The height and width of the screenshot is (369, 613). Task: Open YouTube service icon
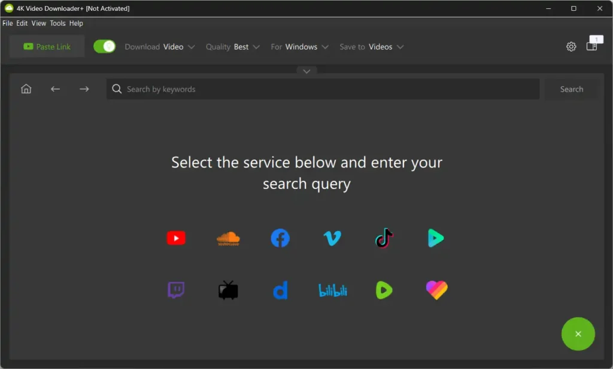(176, 238)
